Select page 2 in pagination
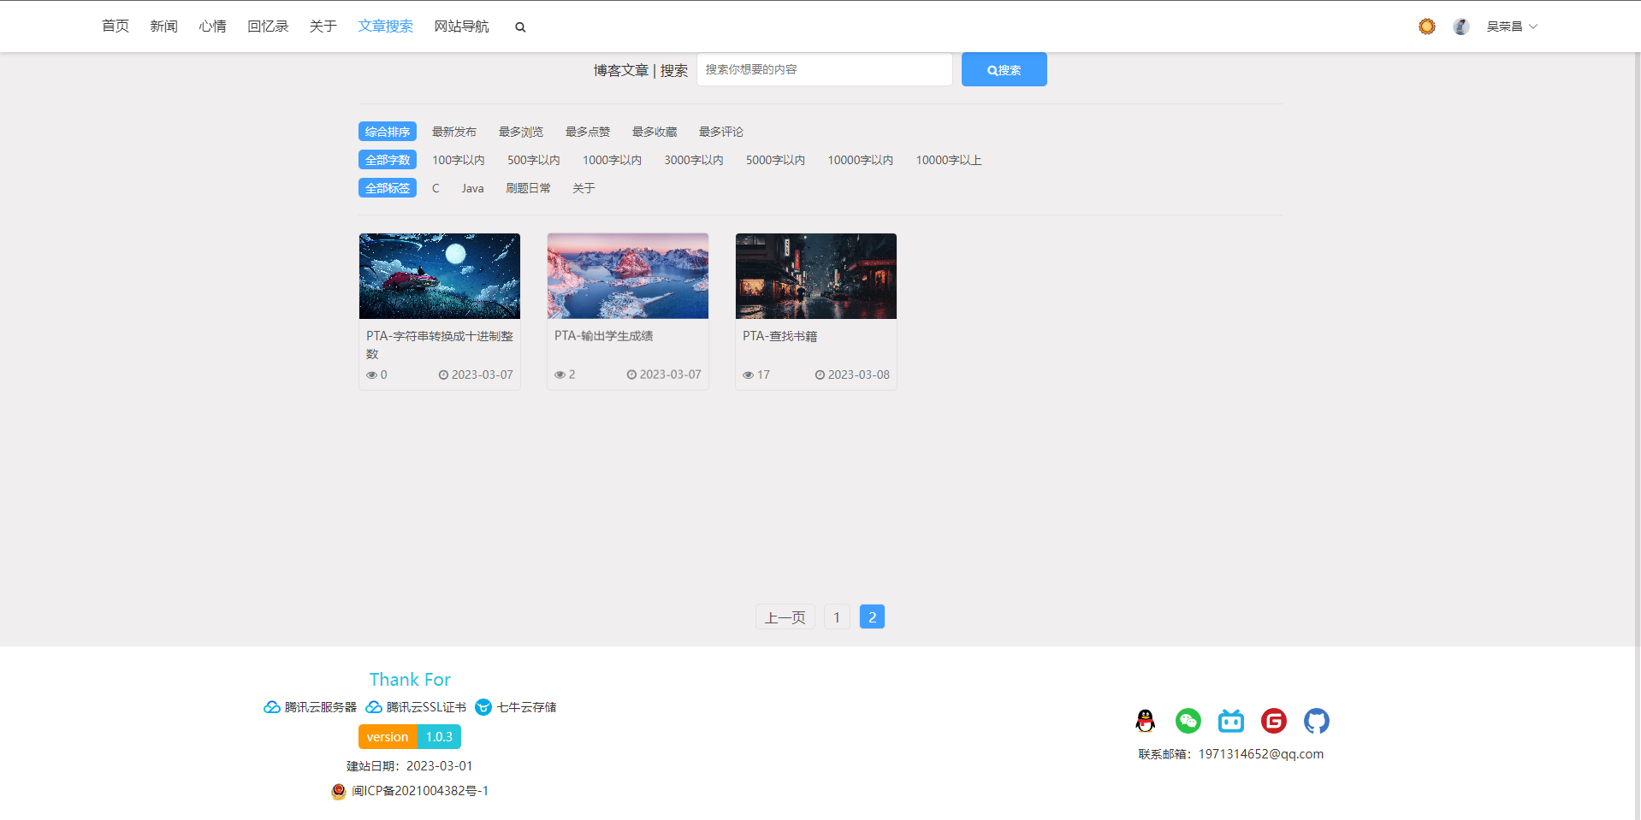This screenshot has width=1641, height=820. coord(872,616)
